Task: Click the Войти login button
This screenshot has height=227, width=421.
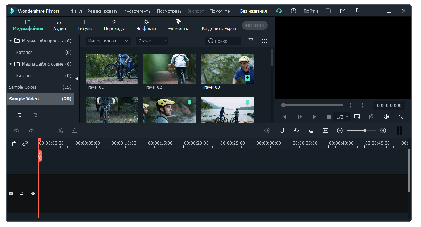Action: click(310, 11)
